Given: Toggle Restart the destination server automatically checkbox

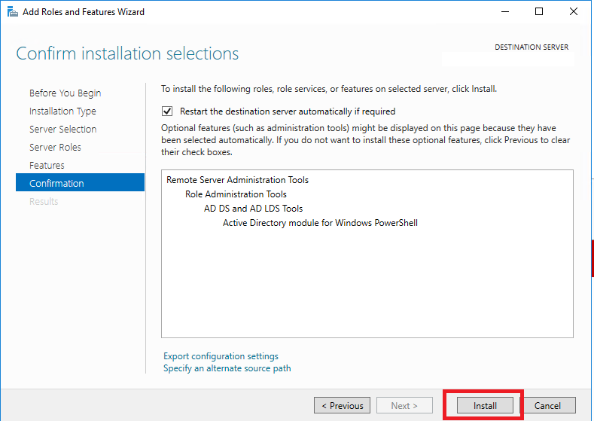Looking at the screenshot, I should [x=167, y=111].
